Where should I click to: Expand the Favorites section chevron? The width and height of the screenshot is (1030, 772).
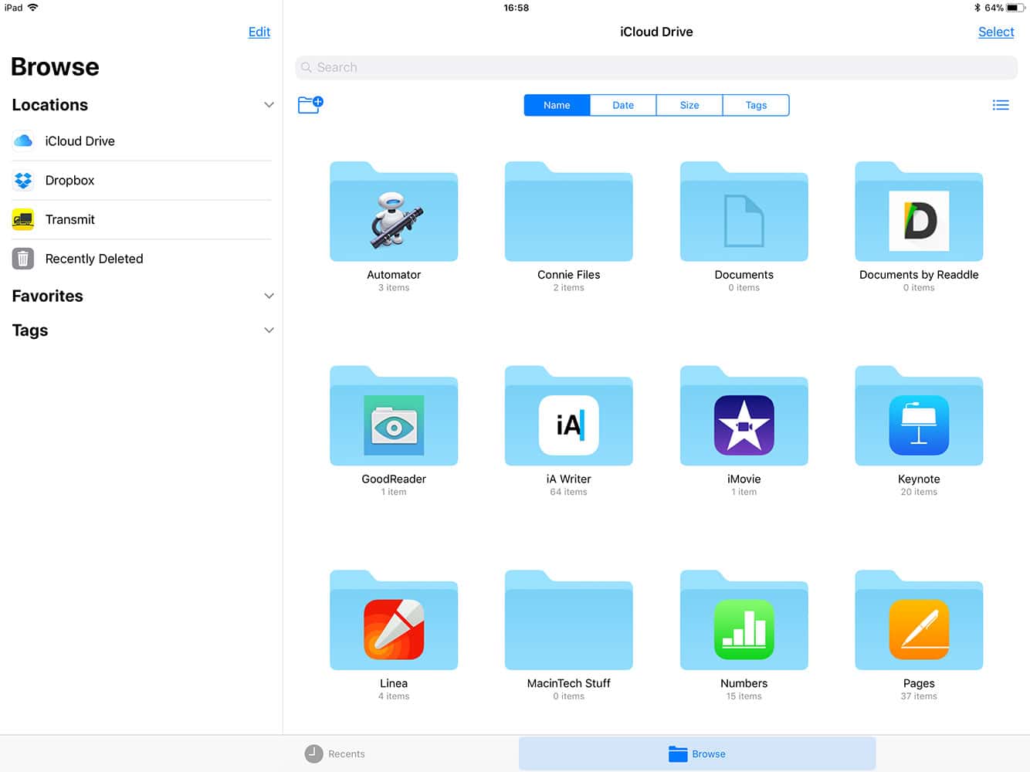point(269,296)
